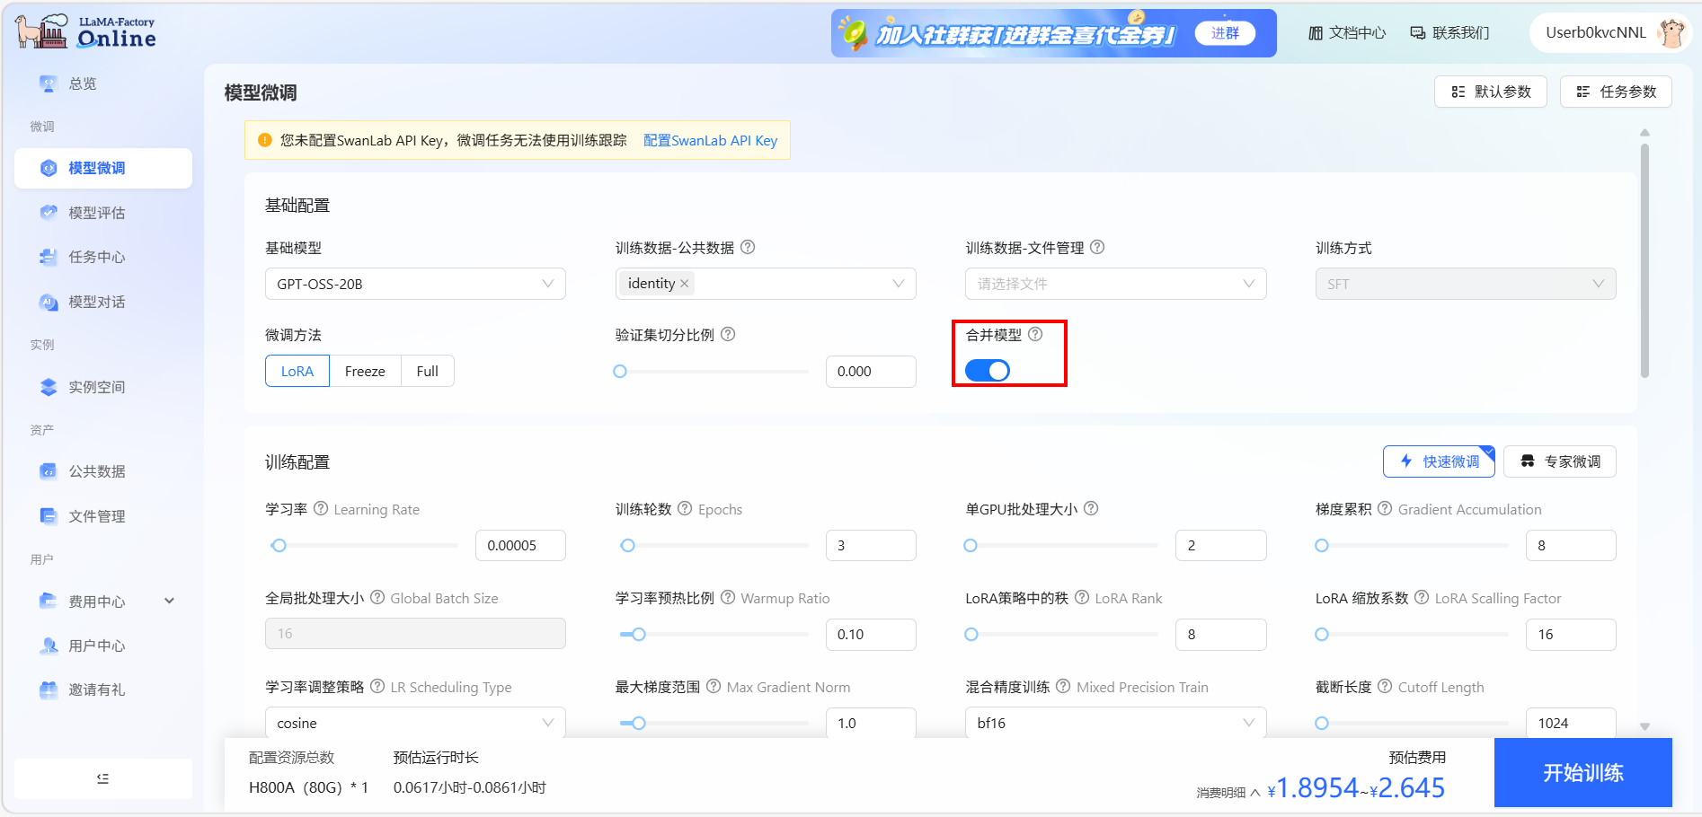The height and width of the screenshot is (817, 1702).
Task: Click help icon beside 验证集切分比例
Action: (x=728, y=334)
